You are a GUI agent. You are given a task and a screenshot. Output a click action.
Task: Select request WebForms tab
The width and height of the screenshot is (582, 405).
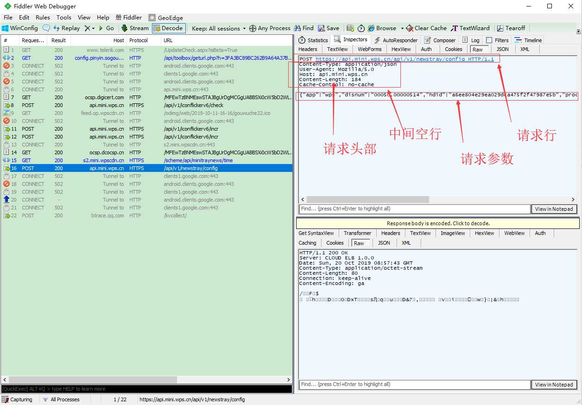tap(369, 49)
